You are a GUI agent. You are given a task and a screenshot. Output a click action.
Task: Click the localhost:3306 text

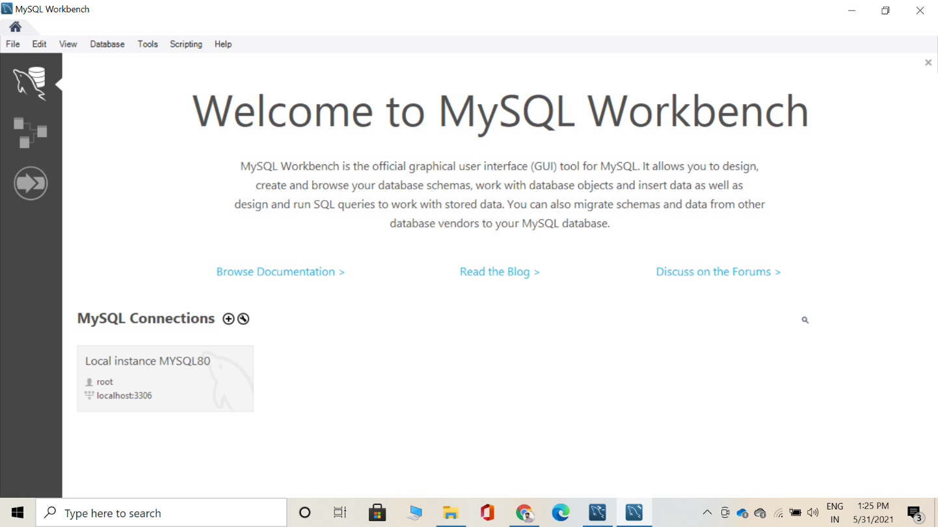pyautogui.click(x=124, y=396)
